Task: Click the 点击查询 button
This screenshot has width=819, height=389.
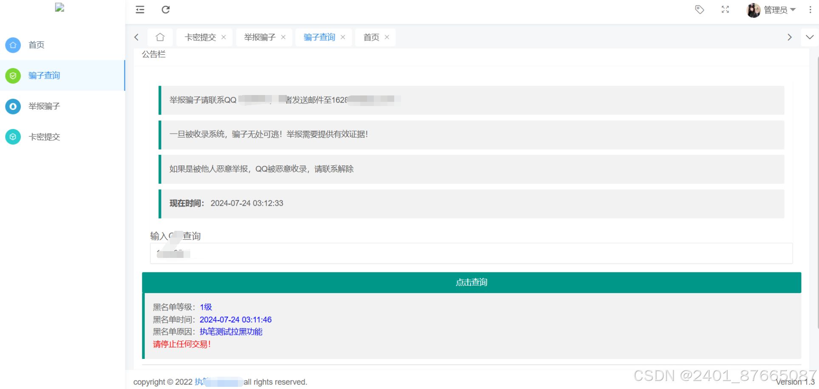Action: point(471,282)
